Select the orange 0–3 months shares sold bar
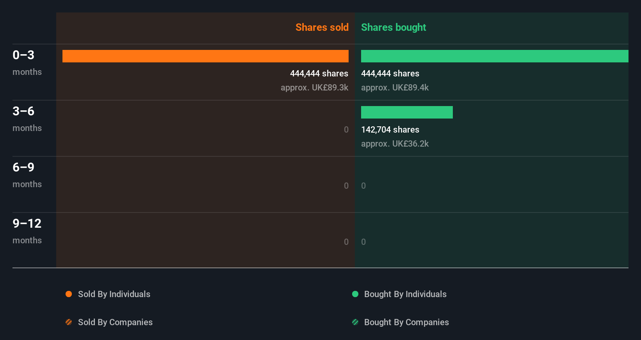The image size is (641, 340). [x=205, y=56]
